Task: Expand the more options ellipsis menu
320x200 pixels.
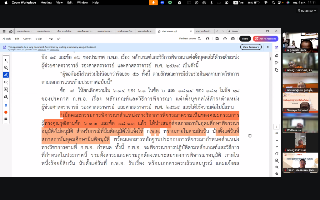Action: [x=249, y=31]
